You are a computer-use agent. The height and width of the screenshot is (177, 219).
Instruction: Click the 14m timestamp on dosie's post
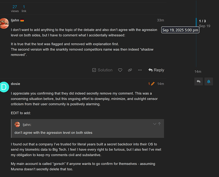(x=160, y=84)
